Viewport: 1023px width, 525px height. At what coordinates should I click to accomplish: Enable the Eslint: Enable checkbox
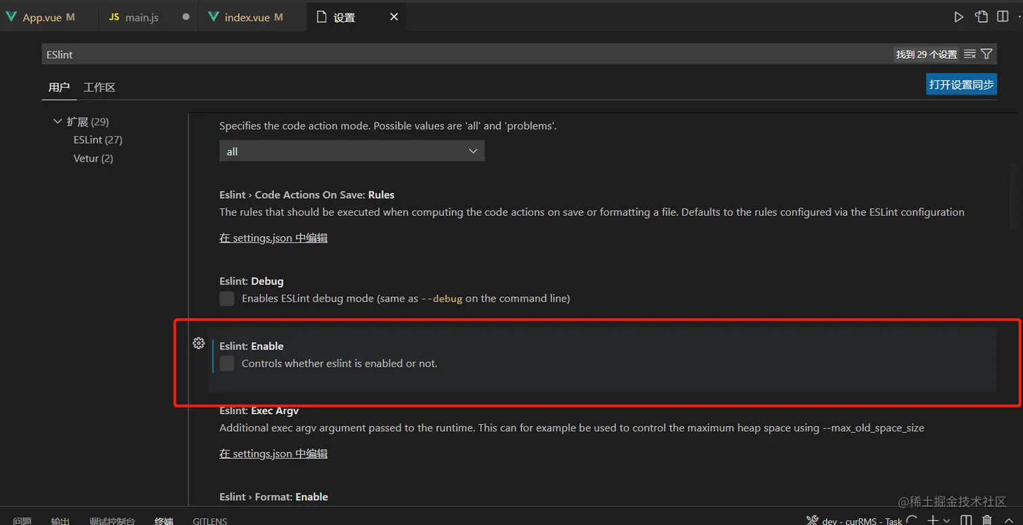click(x=227, y=363)
